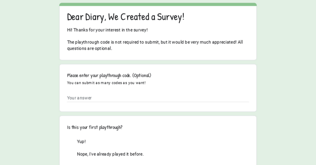This screenshot has width=316, height=165.
Task: Click 'Please enter your playthrough code' question label
Action: (109, 75)
